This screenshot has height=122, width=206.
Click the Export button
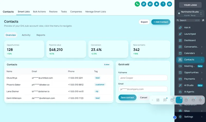pyautogui.click(x=144, y=22)
